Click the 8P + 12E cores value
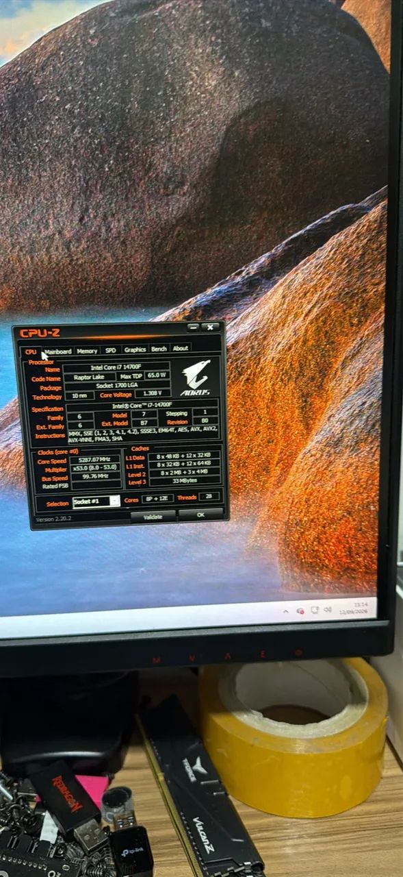 pyautogui.click(x=157, y=498)
